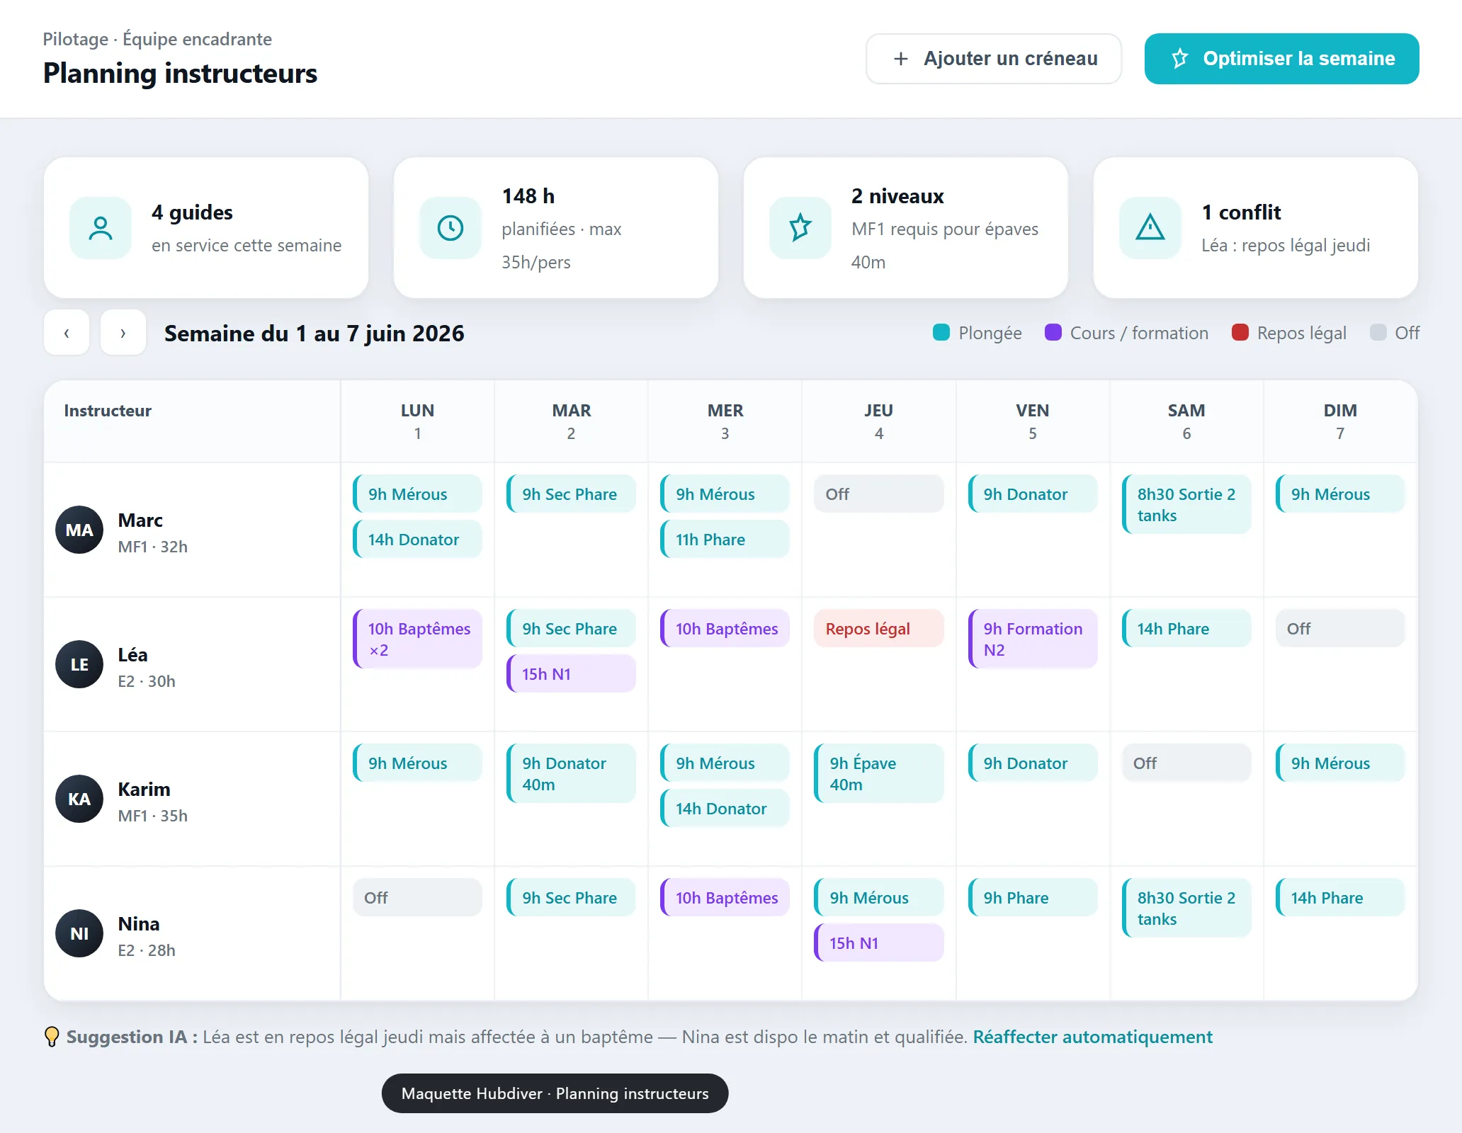Open Karim's Wednesday 14h Donator slot
The height and width of the screenshot is (1133, 1462).
(x=725, y=809)
